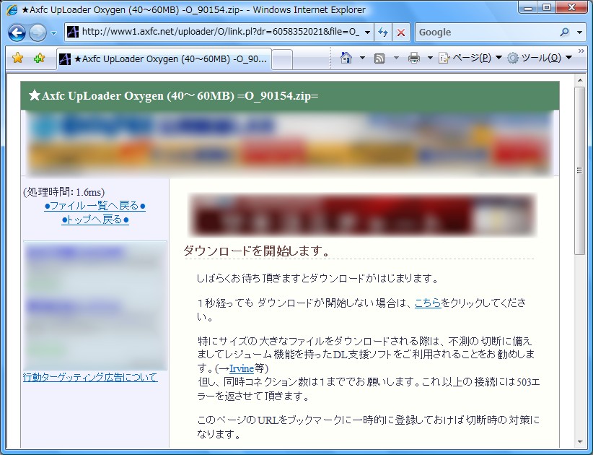Open a new blank tab
This screenshot has width=593, height=455.
pos(282,59)
